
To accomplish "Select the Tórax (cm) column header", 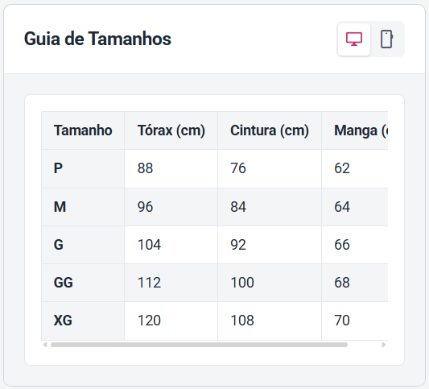I will pyautogui.click(x=171, y=130).
